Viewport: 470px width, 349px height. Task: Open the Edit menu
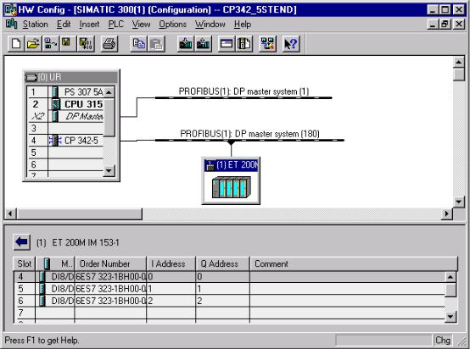point(64,25)
